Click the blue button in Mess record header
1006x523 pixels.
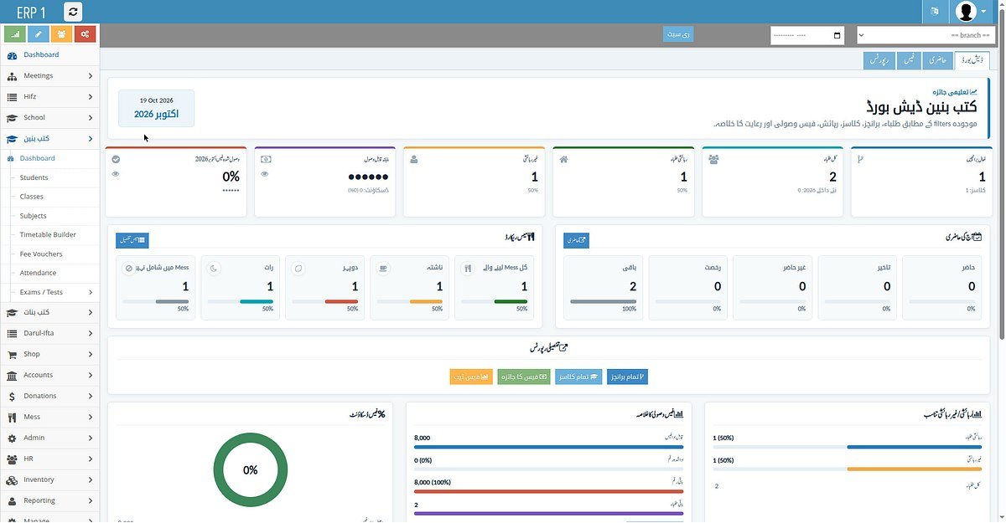coord(132,240)
